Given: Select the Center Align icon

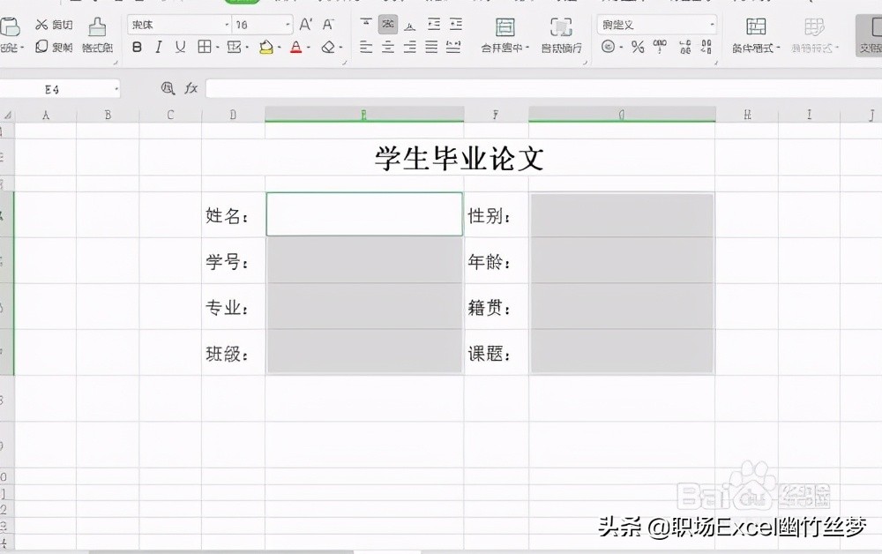Looking at the screenshot, I should coord(388,48).
